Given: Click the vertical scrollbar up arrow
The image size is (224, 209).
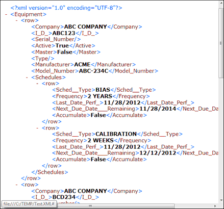Looking at the screenshot, I should tap(221, 3).
